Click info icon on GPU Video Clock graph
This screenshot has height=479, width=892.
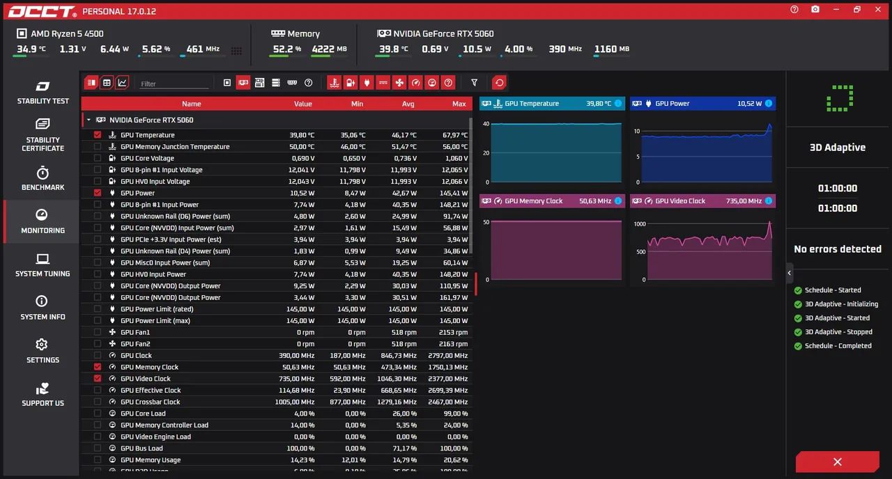click(769, 201)
